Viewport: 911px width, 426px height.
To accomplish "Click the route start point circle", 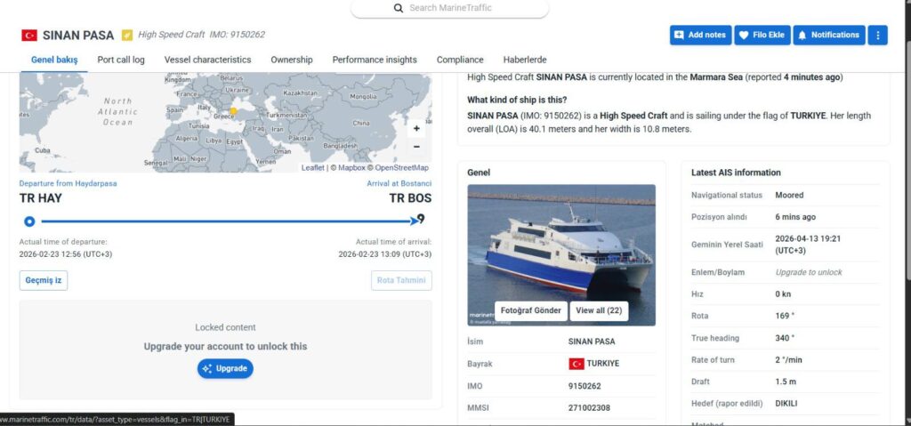I will pos(29,221).
